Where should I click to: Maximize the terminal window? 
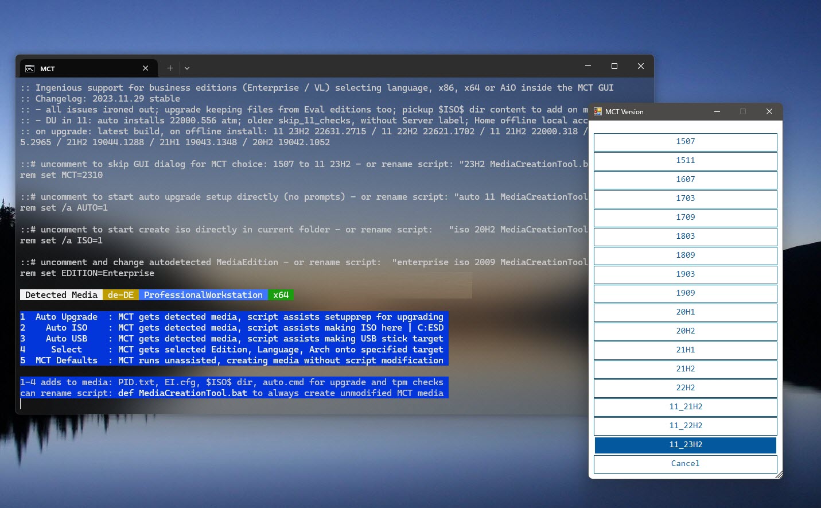pos(614,67)
